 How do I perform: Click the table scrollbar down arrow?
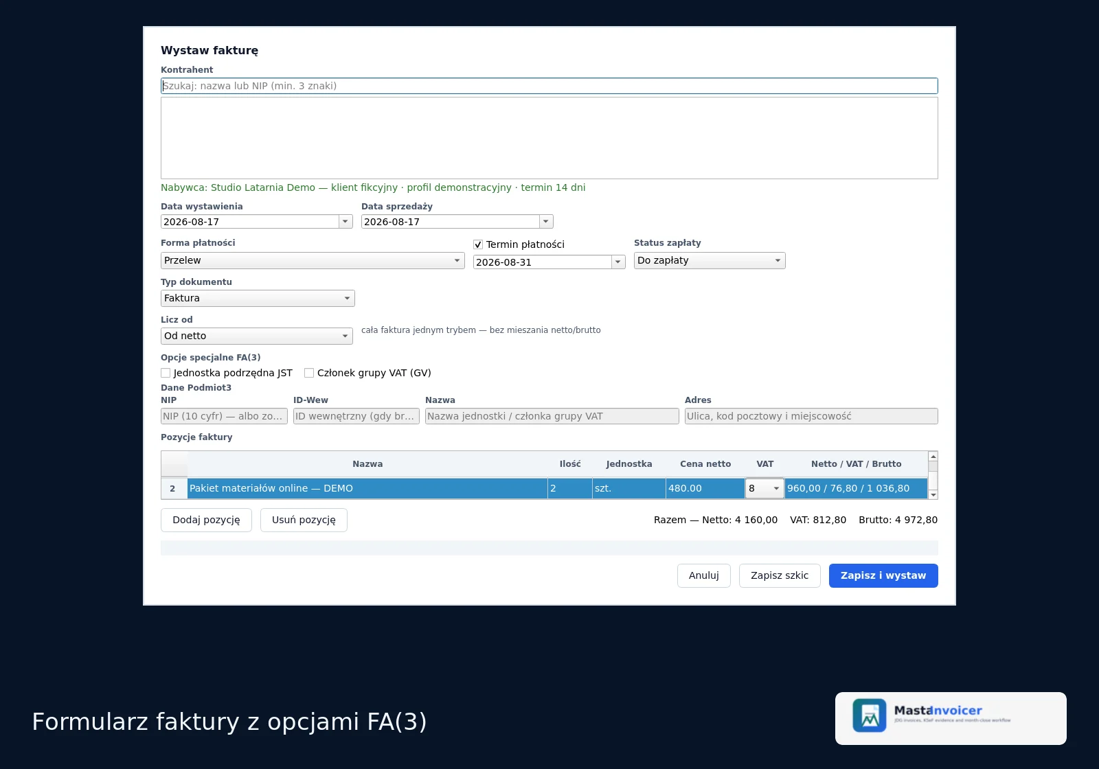coord(933,494)
